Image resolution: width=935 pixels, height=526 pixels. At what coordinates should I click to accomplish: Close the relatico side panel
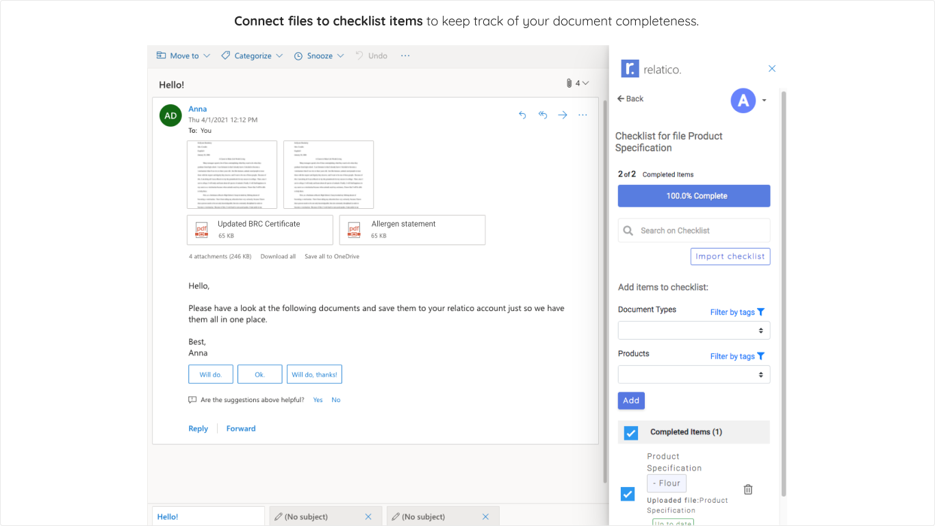(772, 68)
